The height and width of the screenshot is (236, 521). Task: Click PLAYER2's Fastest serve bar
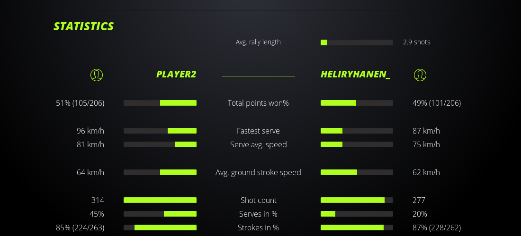coord(160,131)
